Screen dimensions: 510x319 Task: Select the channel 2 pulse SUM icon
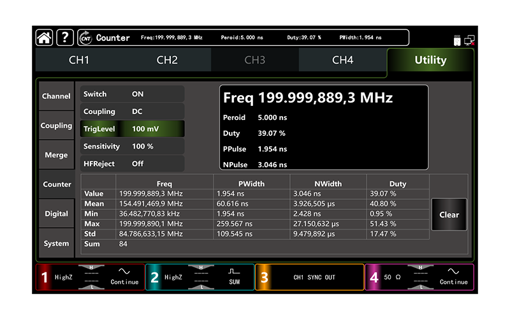coord(234,272)
